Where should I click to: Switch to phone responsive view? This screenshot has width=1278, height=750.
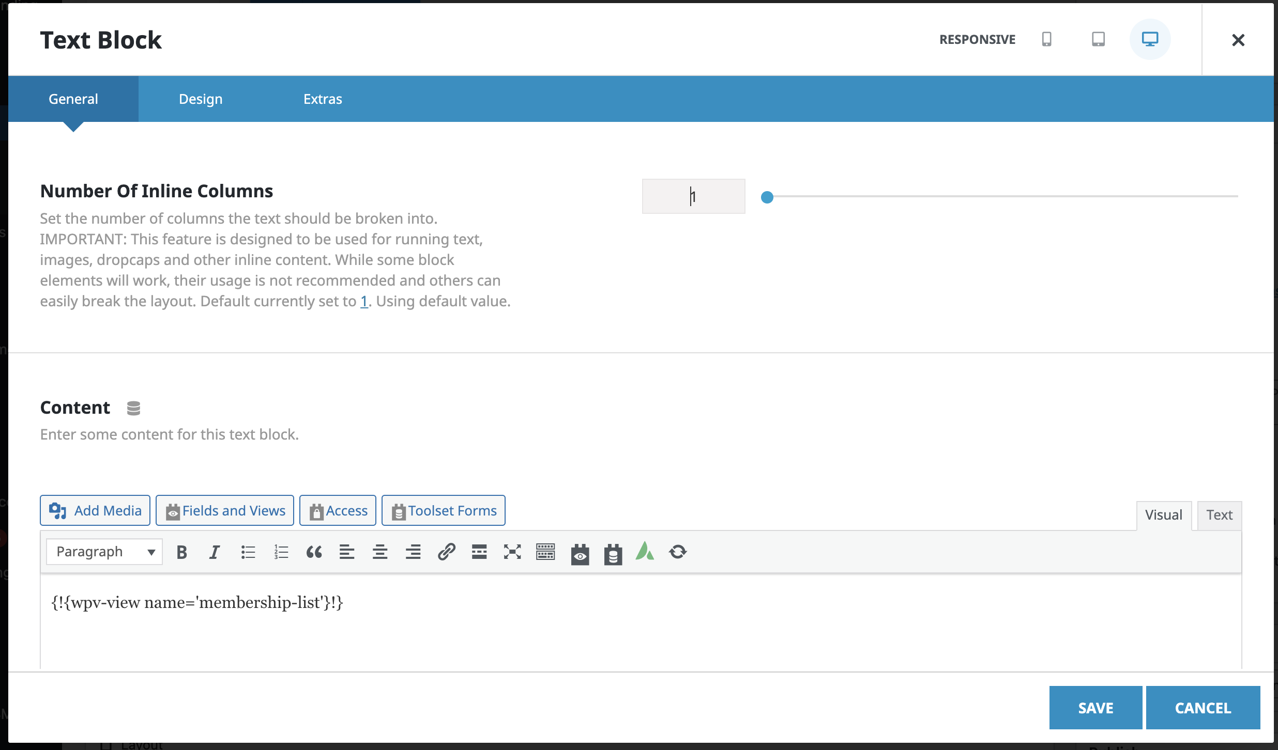click(x=1046, y=39)
